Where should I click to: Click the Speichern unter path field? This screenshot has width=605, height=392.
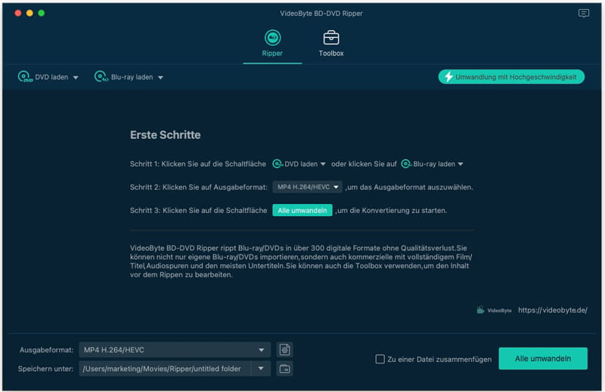pos(165,369)
